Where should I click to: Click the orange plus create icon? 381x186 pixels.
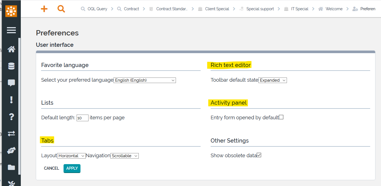point(44,9)
